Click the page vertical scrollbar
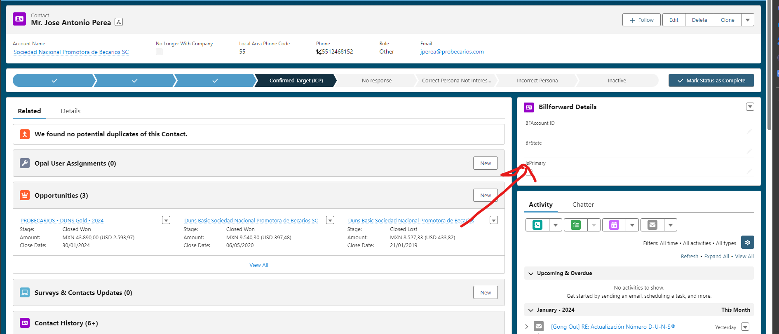 coord(769,66)
